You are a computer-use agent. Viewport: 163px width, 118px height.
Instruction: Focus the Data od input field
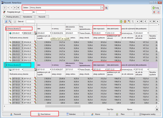coord(30,21)
